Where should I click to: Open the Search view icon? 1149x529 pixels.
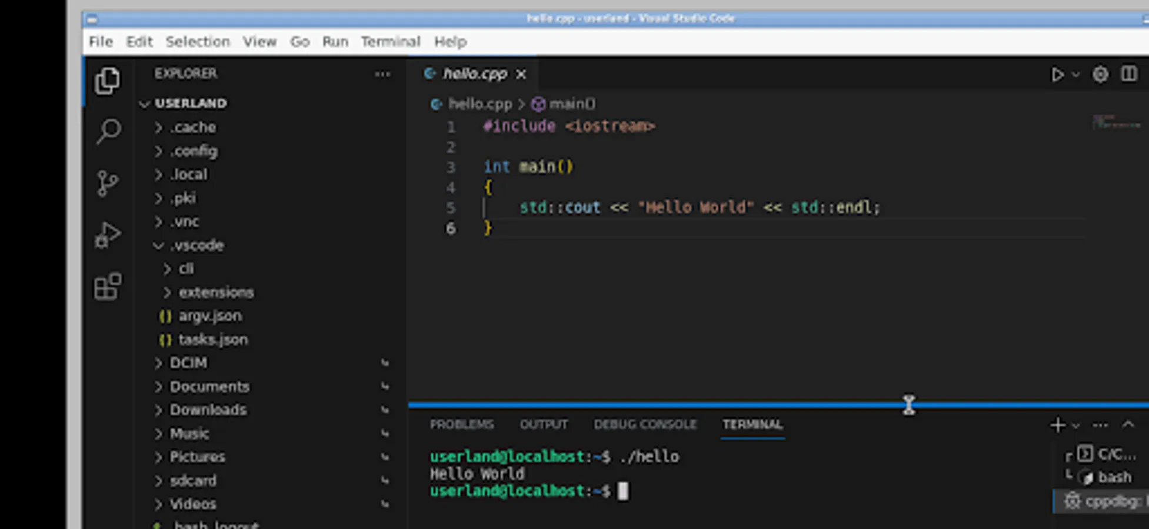pos(108,131)
